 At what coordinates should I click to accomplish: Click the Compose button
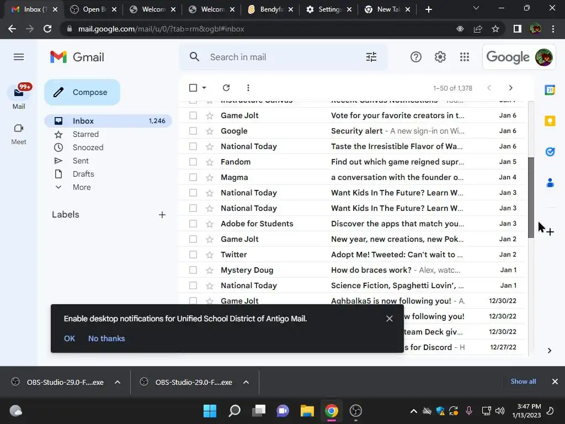click(82, 92)
